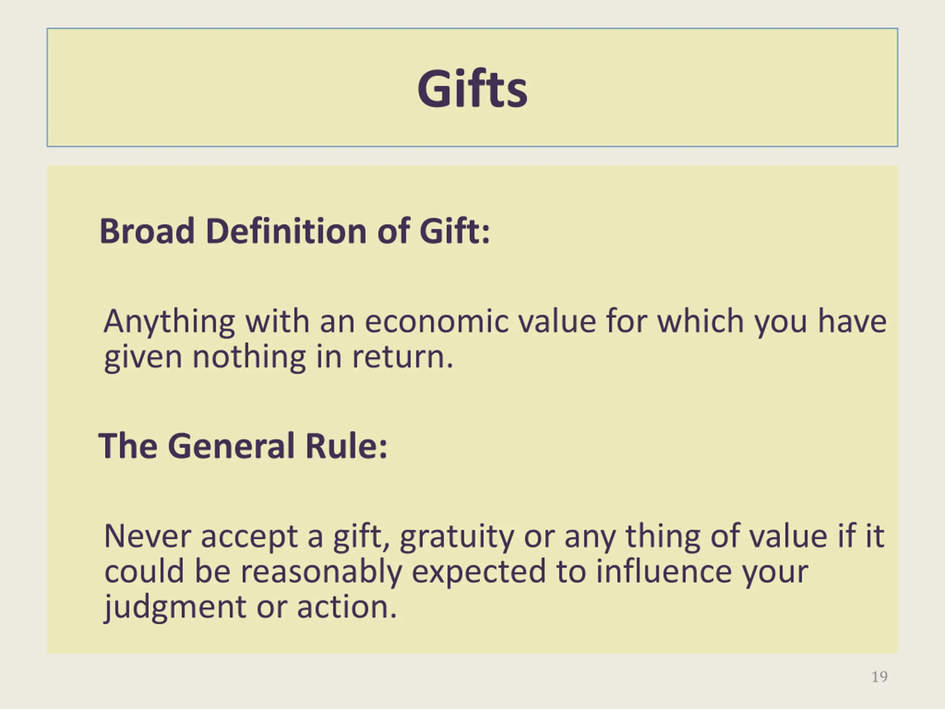The image size is (945, 709).
Task: Select the word "value" after "economic"
Action: tap(557, 321)
